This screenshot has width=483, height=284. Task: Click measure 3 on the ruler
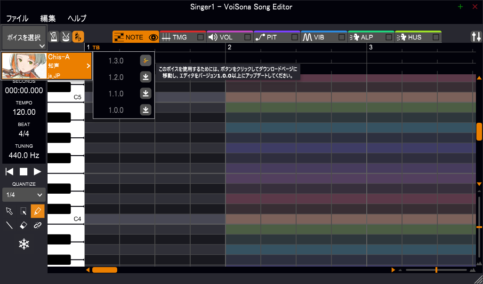370,47
